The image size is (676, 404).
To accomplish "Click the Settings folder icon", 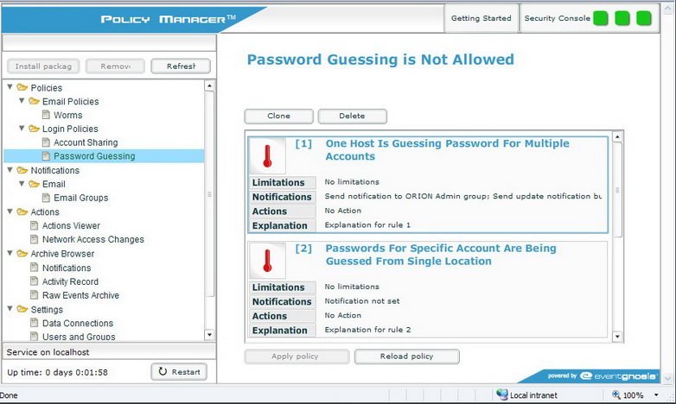I will coord(22,309).
